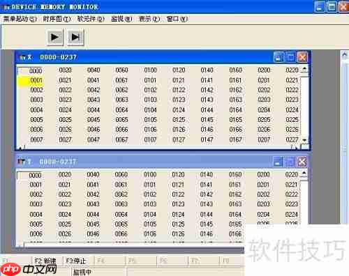
Task: Click the Y window title bar icon
Action: pyautogui.click(x=22, y=162)
